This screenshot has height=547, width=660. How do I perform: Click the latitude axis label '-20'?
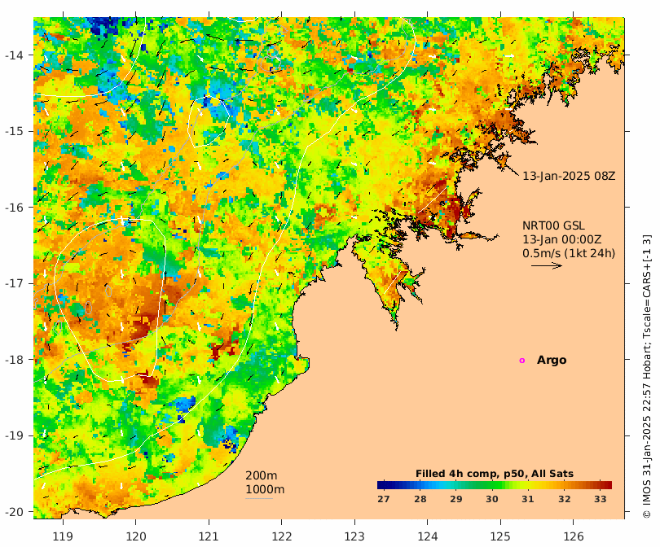pos(14,512)
